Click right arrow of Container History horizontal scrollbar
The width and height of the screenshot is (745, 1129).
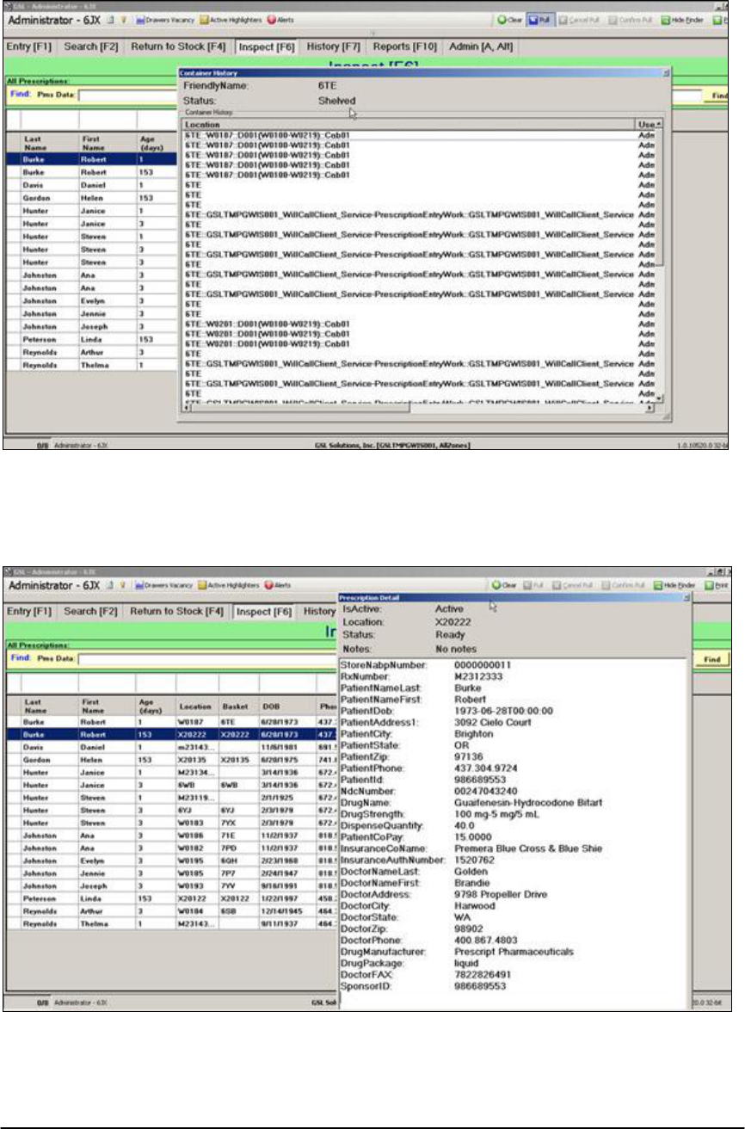point(650,410)
